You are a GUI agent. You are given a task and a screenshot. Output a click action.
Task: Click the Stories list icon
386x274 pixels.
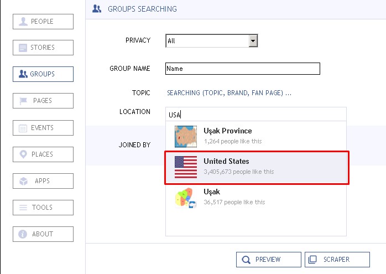(23, 48)
